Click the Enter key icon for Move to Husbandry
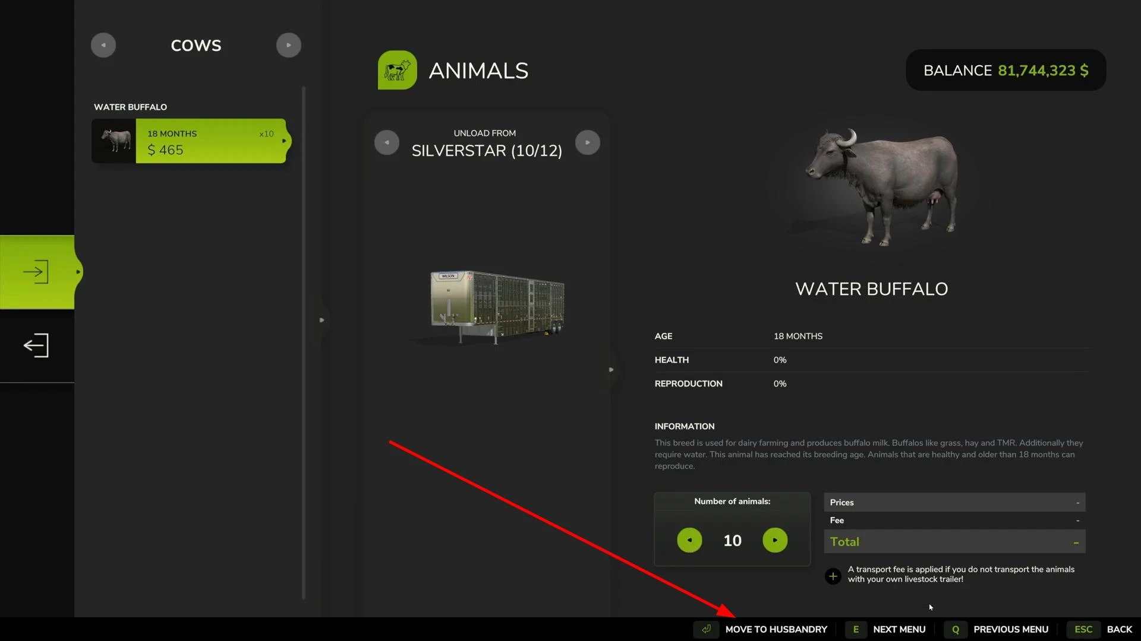 pyautogui.click(x=706, y=629)
